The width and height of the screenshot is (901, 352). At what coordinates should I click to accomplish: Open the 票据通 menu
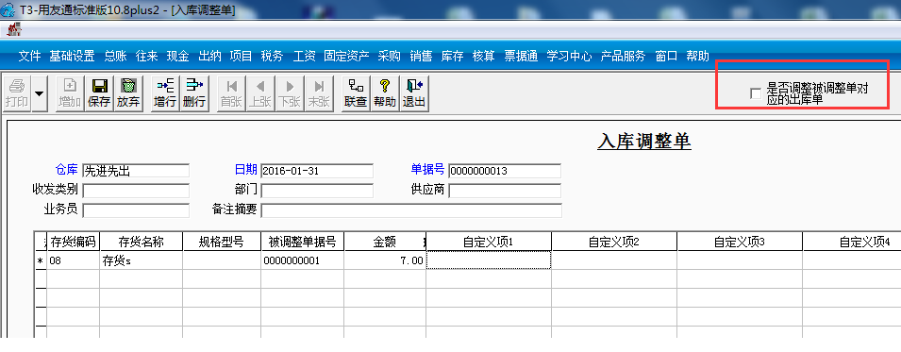pyautogui.click(x=521, y=57)
